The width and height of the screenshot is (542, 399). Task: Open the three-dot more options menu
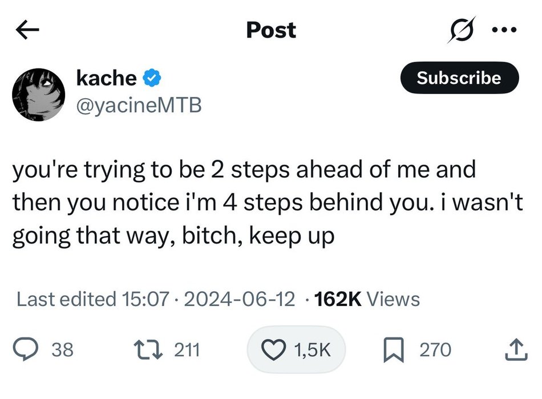pos(504,30)
